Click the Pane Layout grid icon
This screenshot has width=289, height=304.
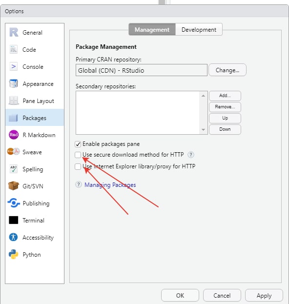click(13, 101)
